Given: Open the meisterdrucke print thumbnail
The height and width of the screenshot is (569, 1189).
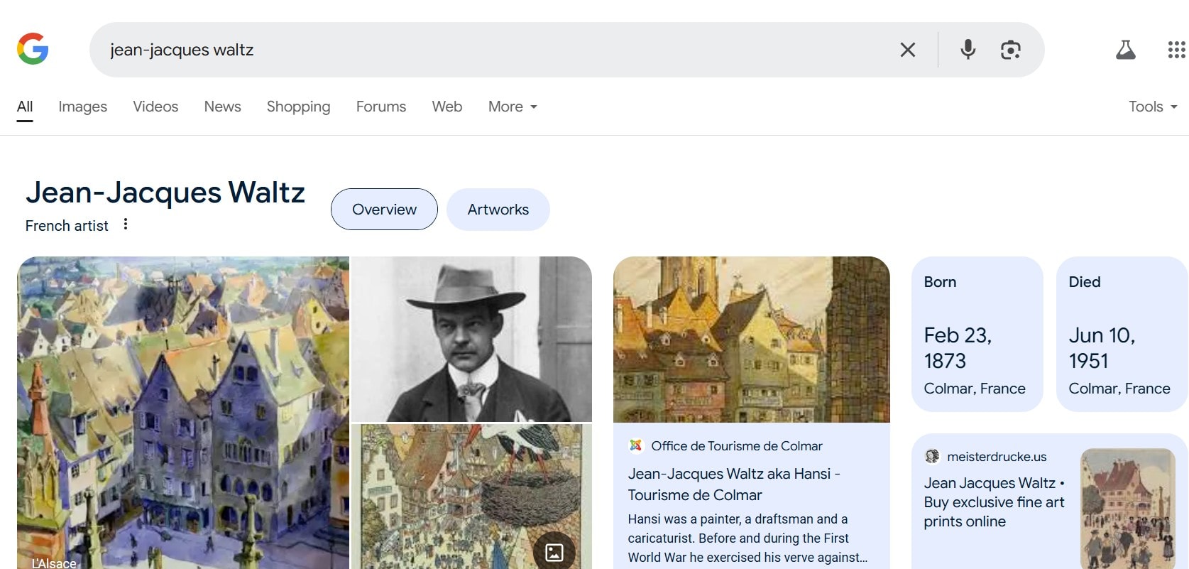Looking at the screenshot, I should click(1128, 509).
